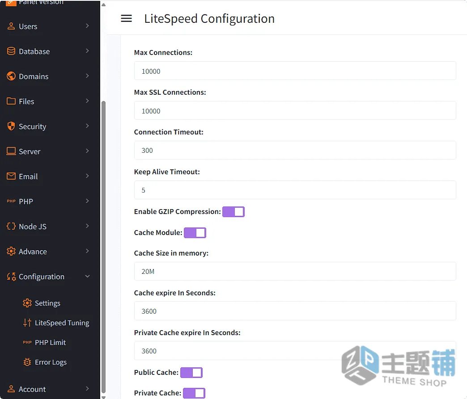467x399 pixels.
Task: Click the Node JS braces icon
Action: (x=11, y=226)
